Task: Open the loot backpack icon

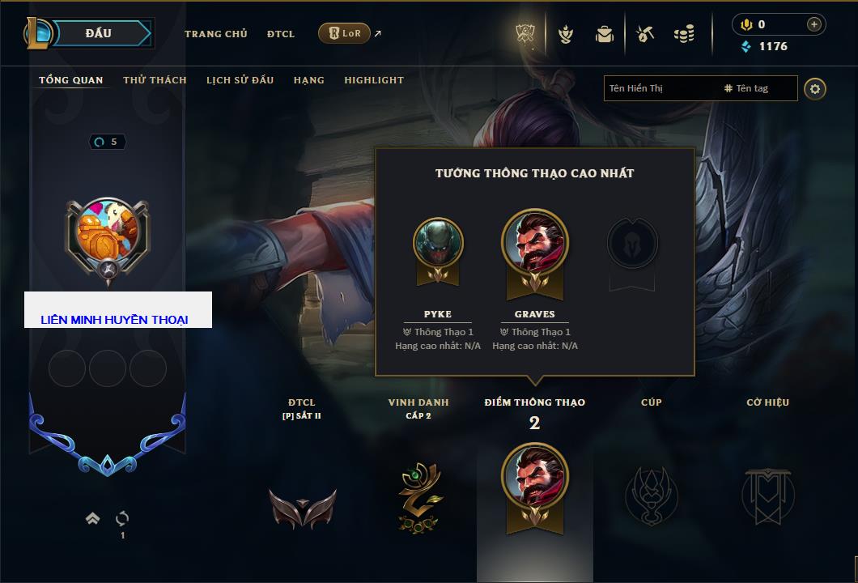Action: tap(605, 35)
